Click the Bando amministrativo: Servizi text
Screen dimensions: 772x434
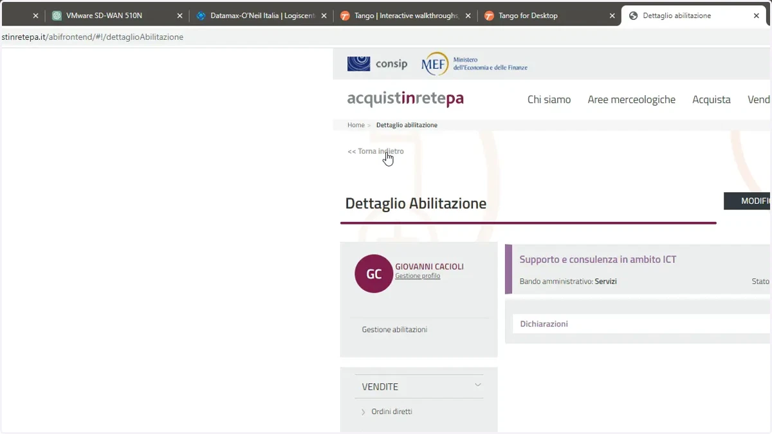[x=568, y=281]
